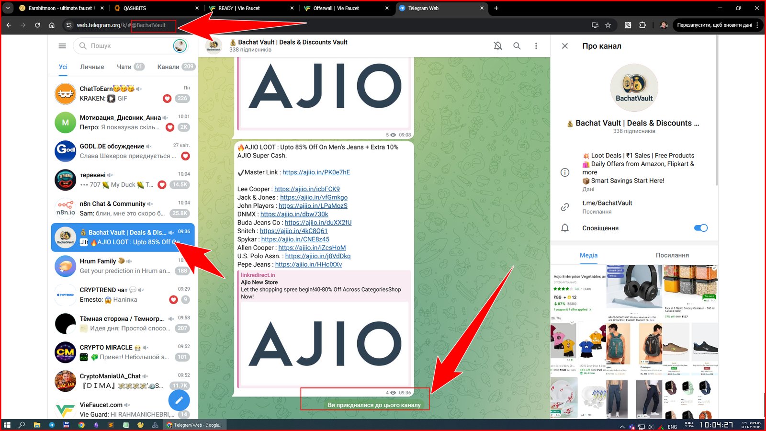
Task: Click the t.me/BachatVault link row
Action: click(634, 207)
